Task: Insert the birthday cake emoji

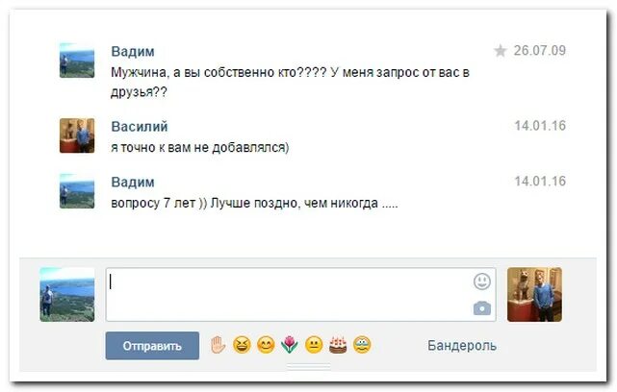Action: (x=338, y=345)
